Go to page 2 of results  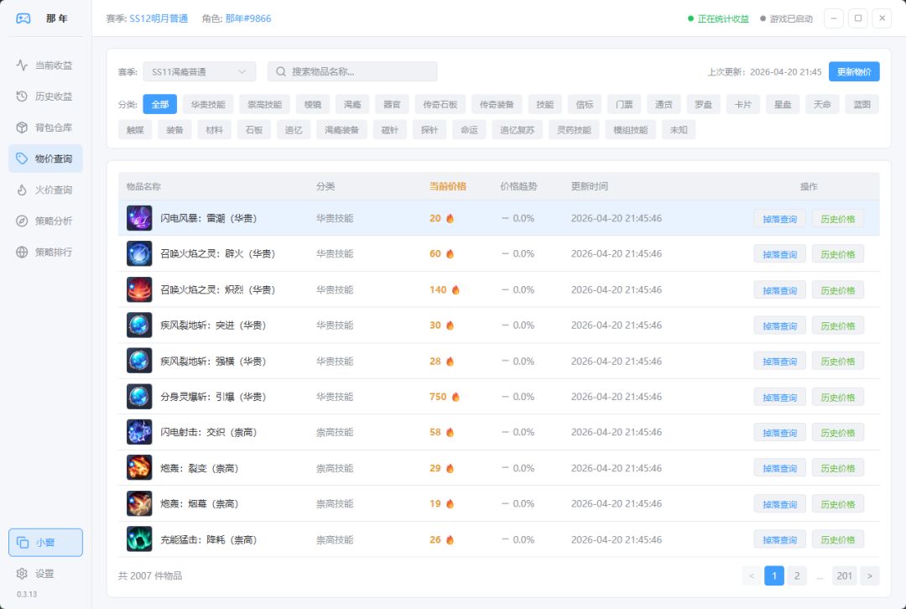(x=796, y=575)
